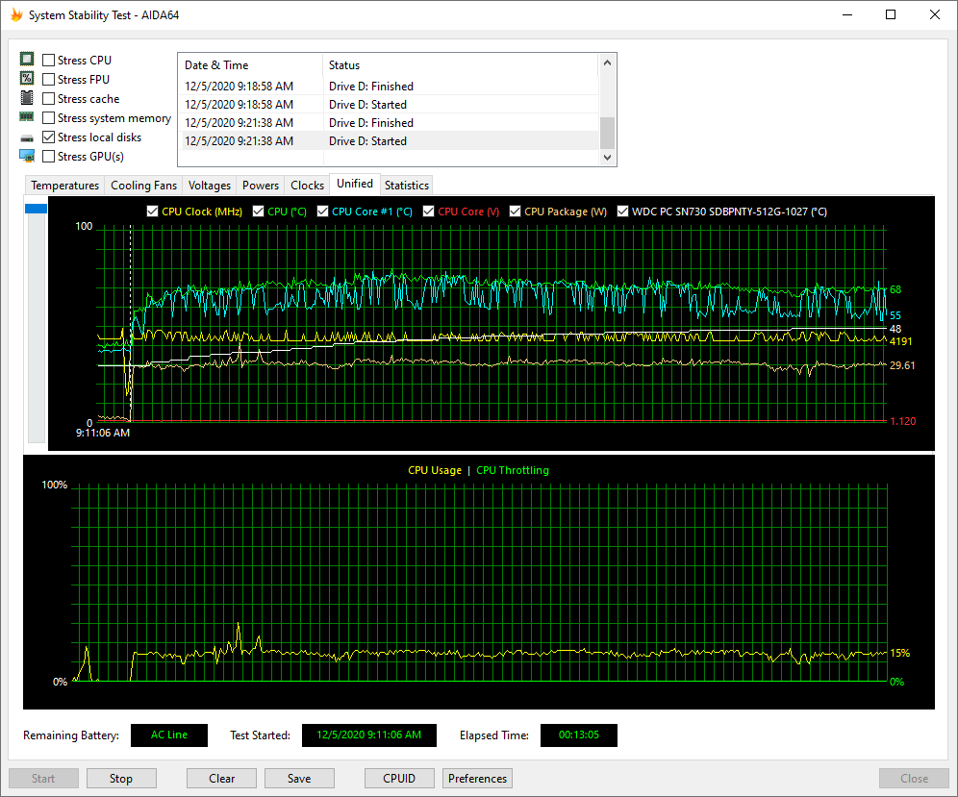Click the memory module icon beside Stress system memory

tap(27, 117)
